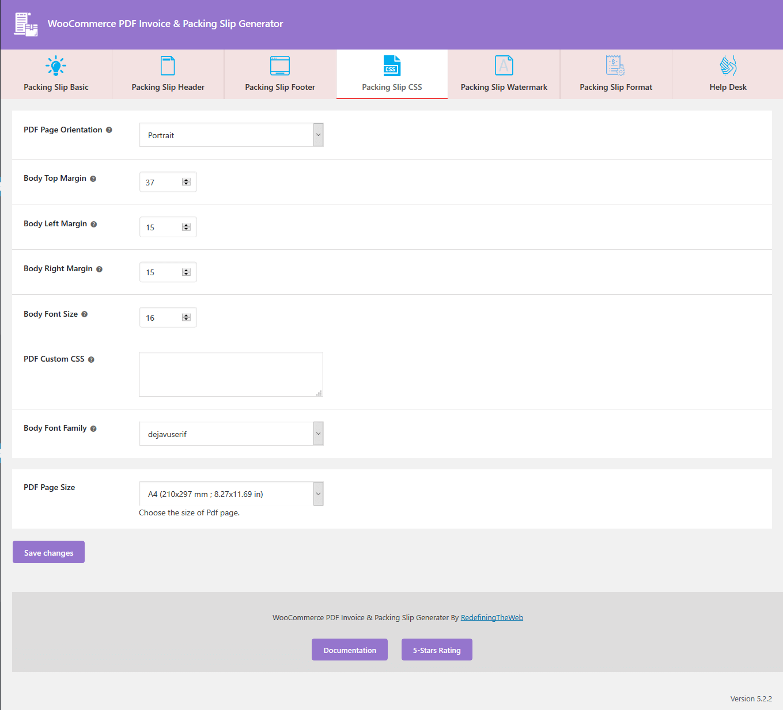Select the Packing Slip CSS tab
Viewport: 783px width, 710px height.
(x=392, y=74)
